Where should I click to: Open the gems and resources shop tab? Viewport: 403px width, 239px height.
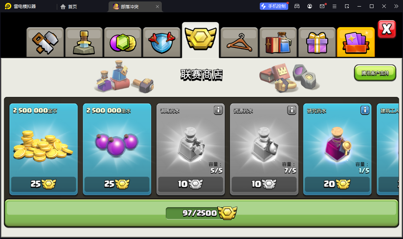pyautogui.click(x=123, y=42)
